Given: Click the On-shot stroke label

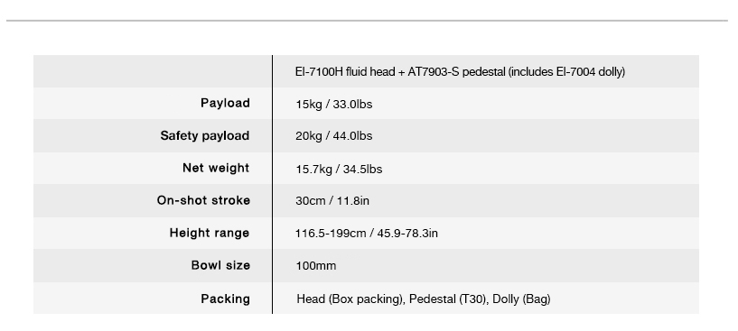Looking at the screenshot, I should pos(203,200).
